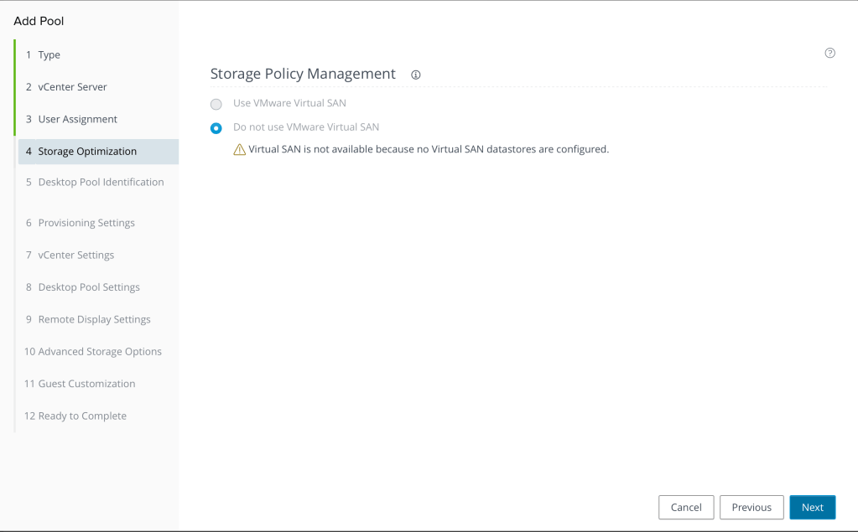The image size is (858, 532).
Task: Click Next to continue the wizard
Action: coord(812,507)
